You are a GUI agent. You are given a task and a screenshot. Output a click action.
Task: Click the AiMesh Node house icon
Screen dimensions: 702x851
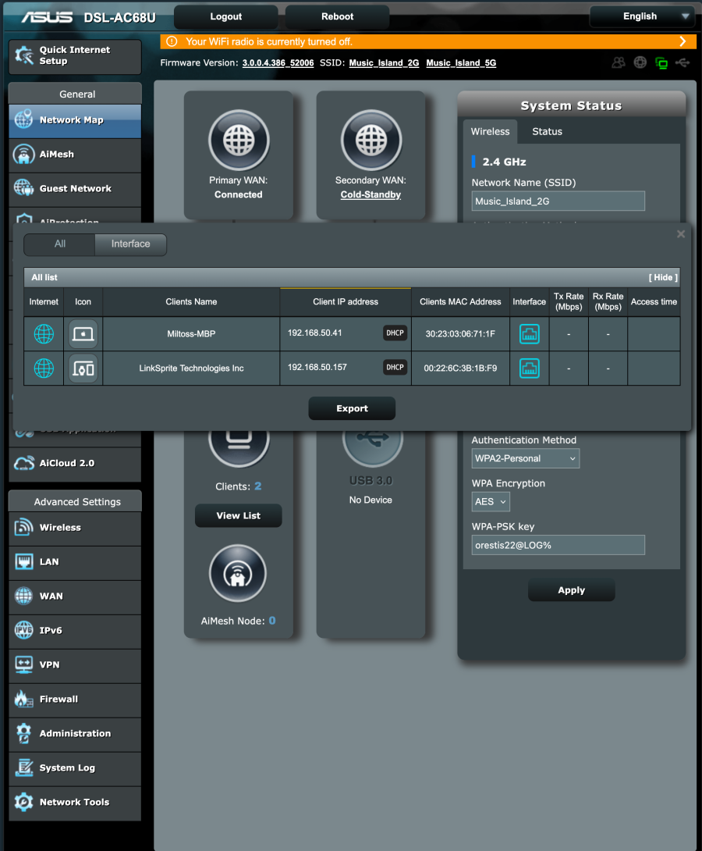click(x=238, y=575)
